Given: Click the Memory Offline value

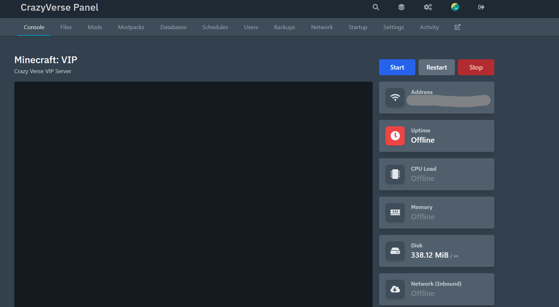Looking at the screenshot, I should [423, 217].
